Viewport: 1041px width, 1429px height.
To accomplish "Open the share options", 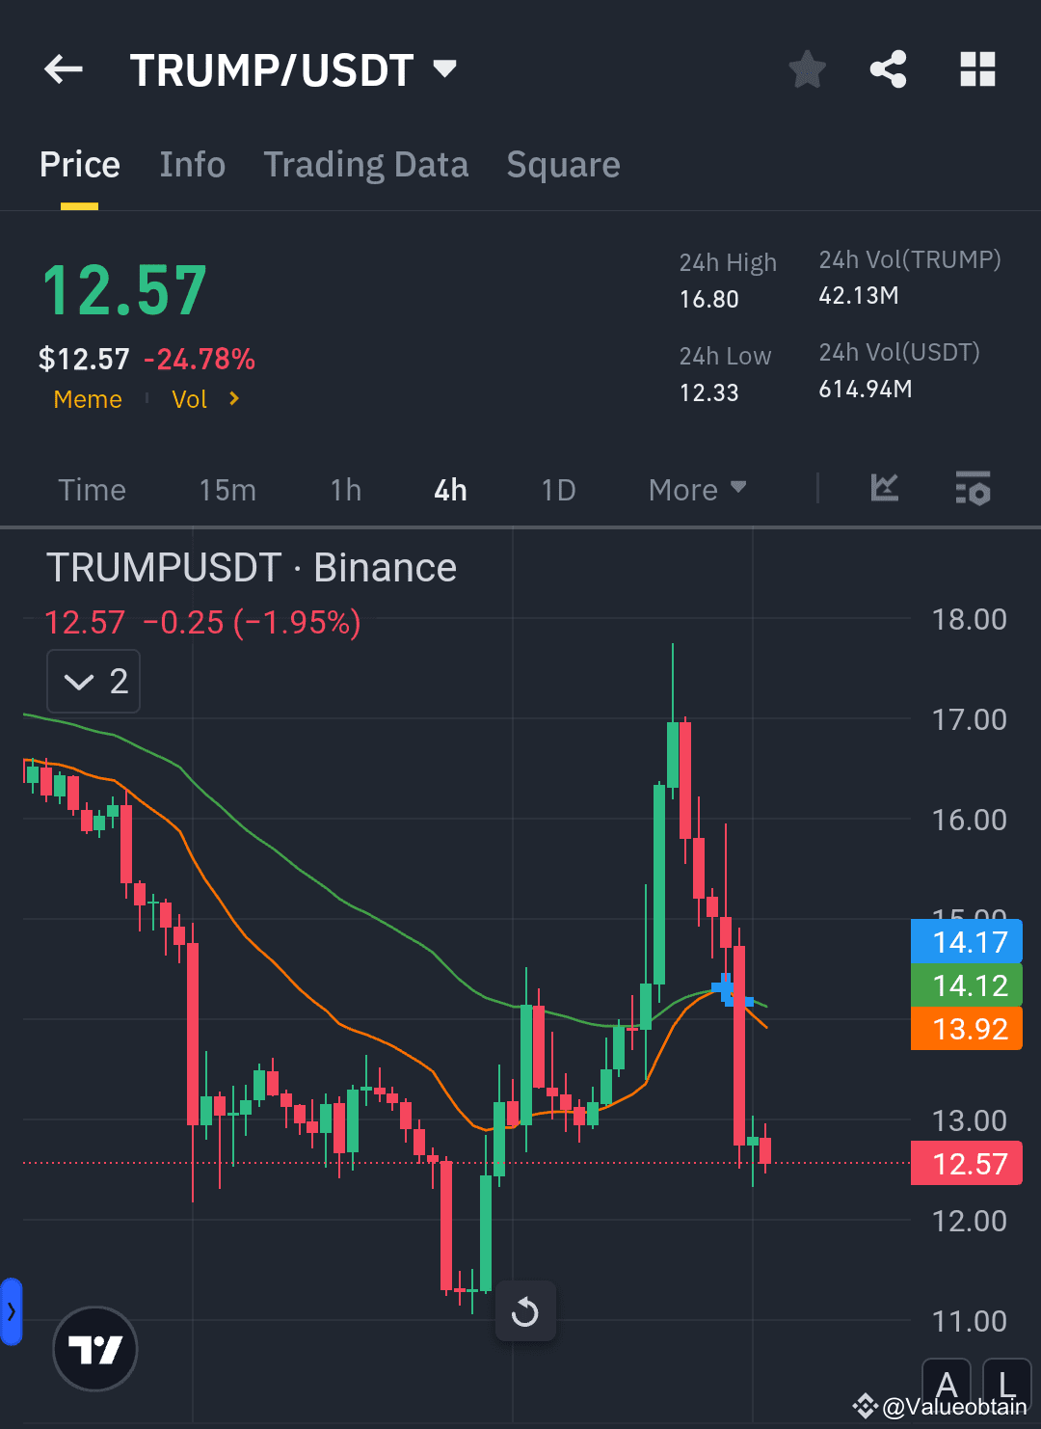I will 887,69.
